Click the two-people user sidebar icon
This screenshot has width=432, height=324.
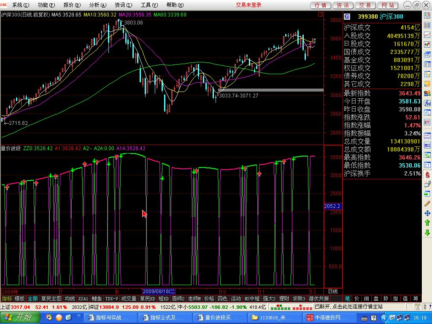[x=427, y=93]
